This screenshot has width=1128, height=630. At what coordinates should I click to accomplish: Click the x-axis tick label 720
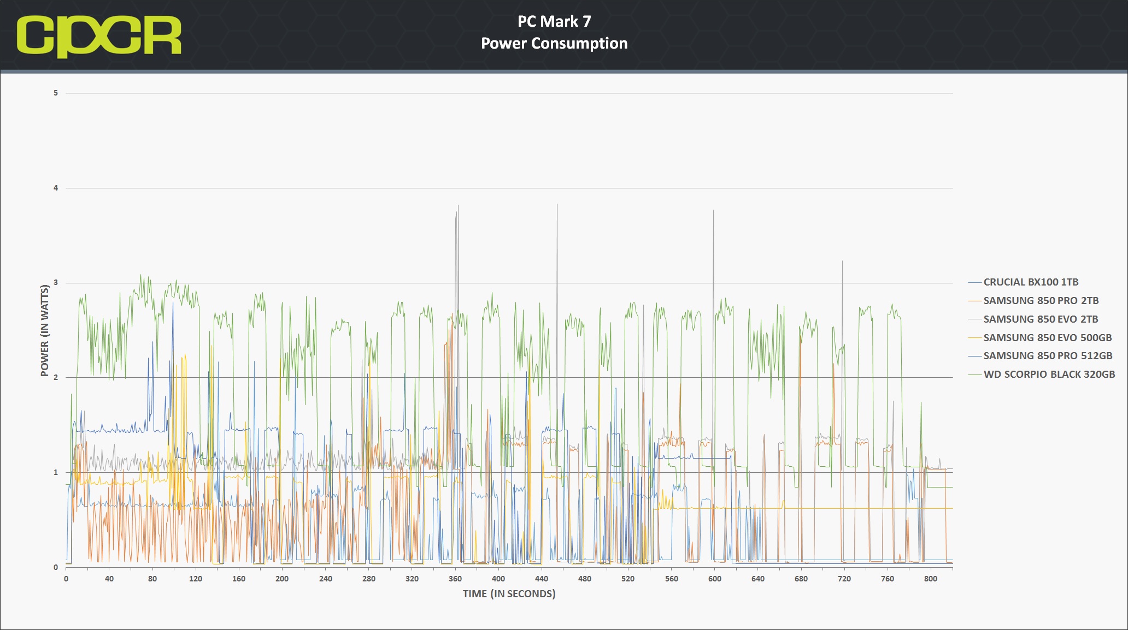[x=844, y=579]
